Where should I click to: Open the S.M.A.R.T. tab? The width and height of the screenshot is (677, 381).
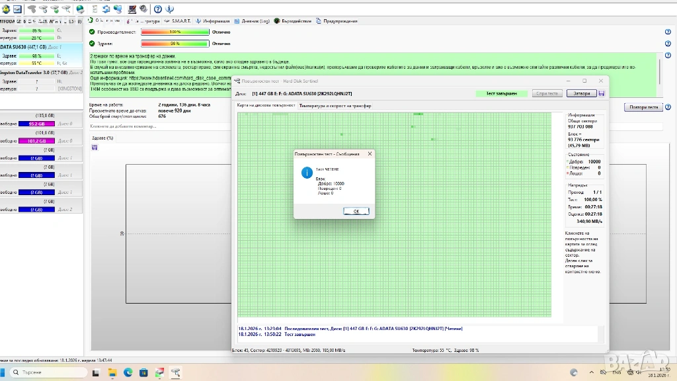(177, 21)
